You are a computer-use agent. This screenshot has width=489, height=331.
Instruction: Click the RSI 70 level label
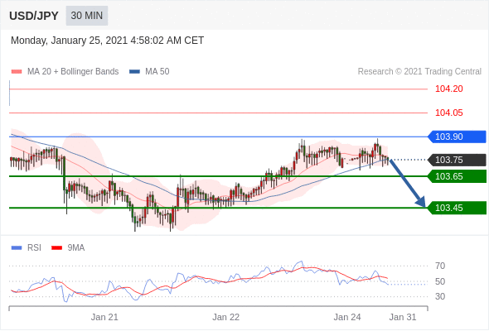440,266
